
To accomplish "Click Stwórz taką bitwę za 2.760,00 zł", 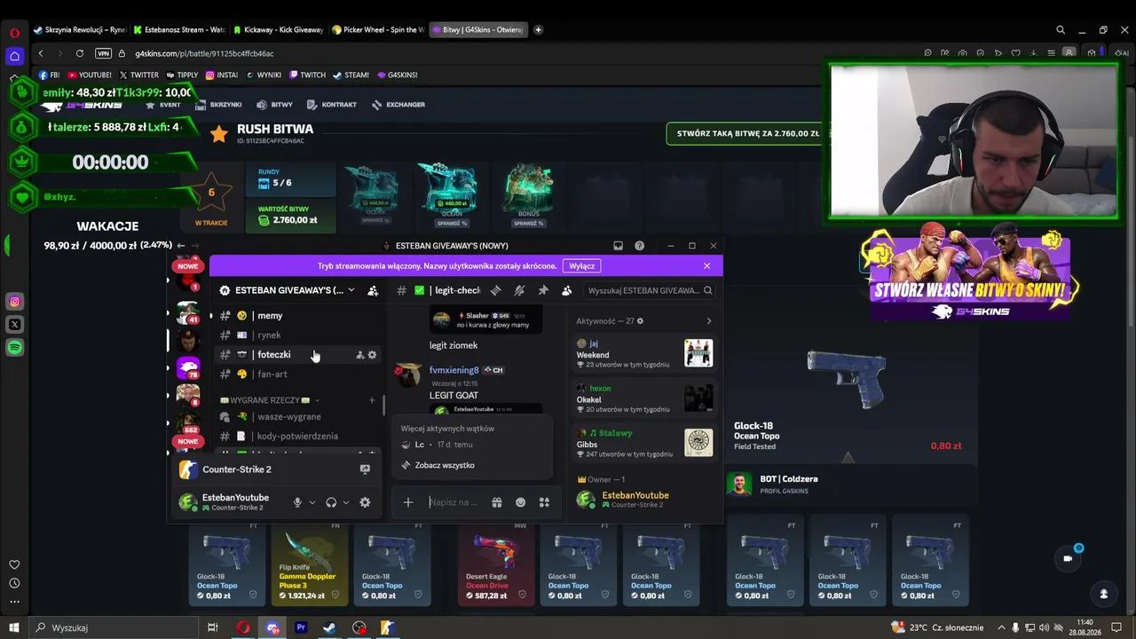I will [x=747, y=133].
